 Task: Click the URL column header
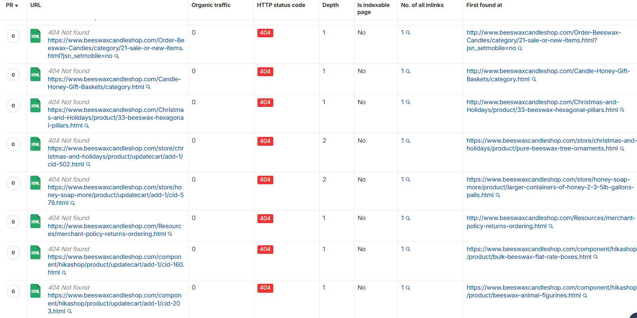35,5
